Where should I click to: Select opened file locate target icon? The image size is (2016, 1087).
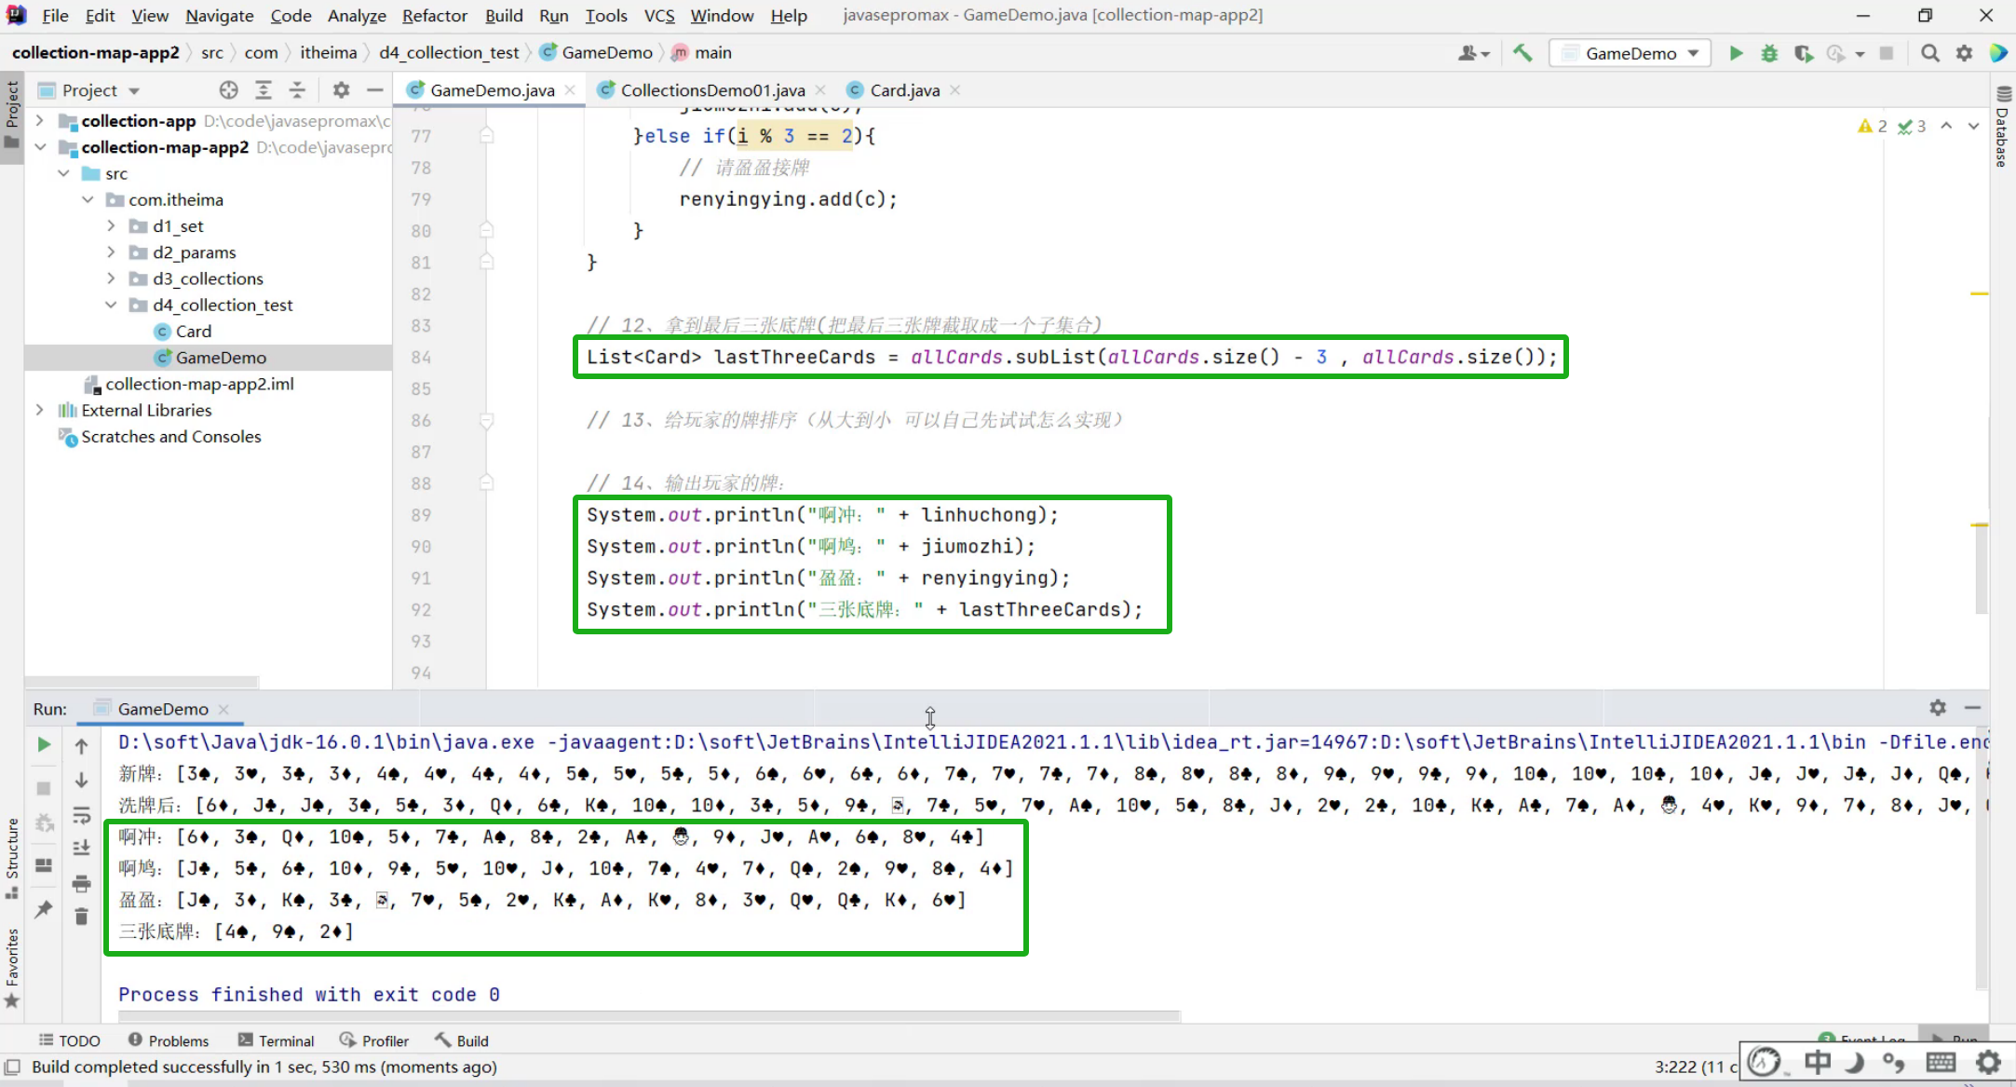click(x=228, y=90)
